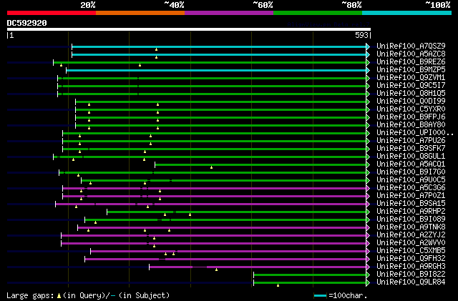
Task: Click the green end arrow on the B9REZ6 row
Action: 368,62
